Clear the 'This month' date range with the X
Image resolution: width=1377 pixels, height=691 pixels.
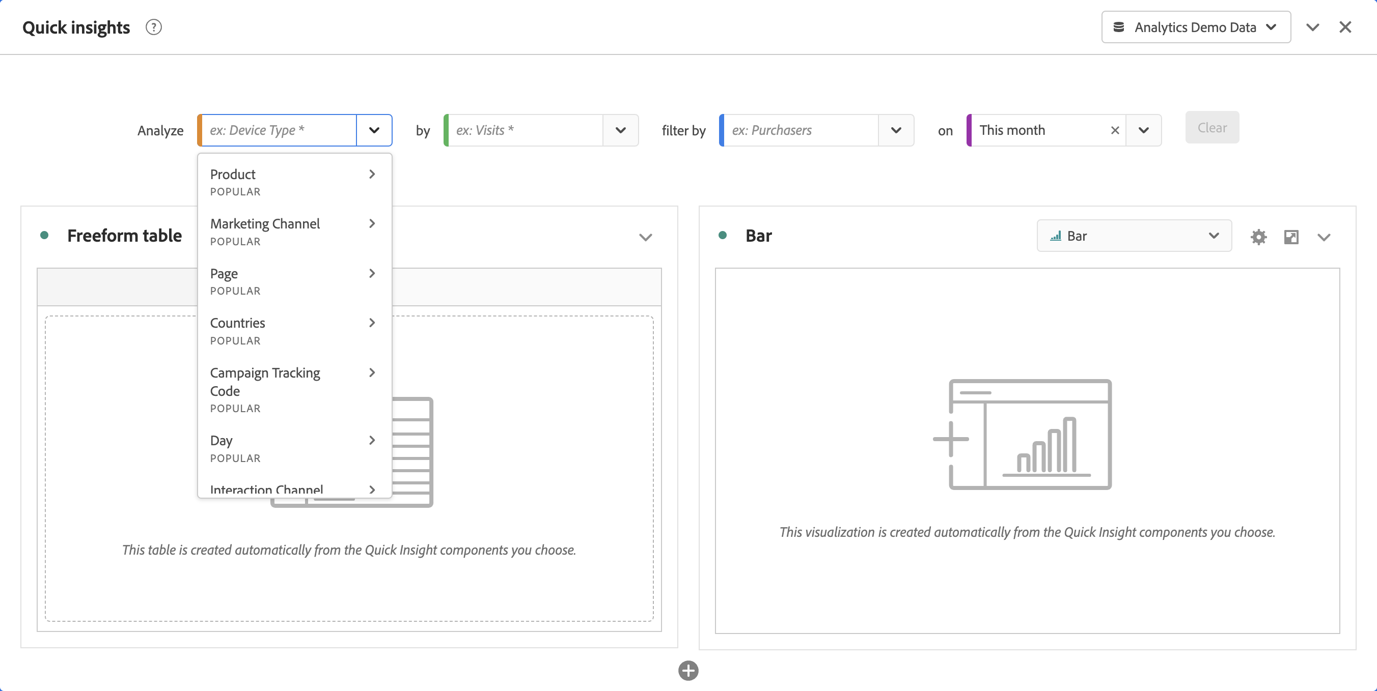1115,130
